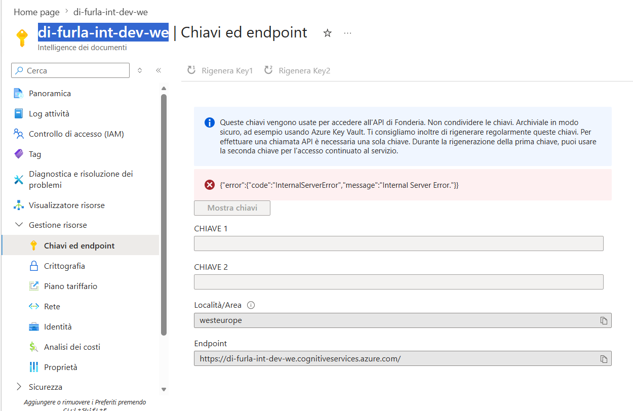The image size is (633, 411).
Task: Click the Chiavi ed endpoint key icon in sidebar
Action: tap(34, 245)
